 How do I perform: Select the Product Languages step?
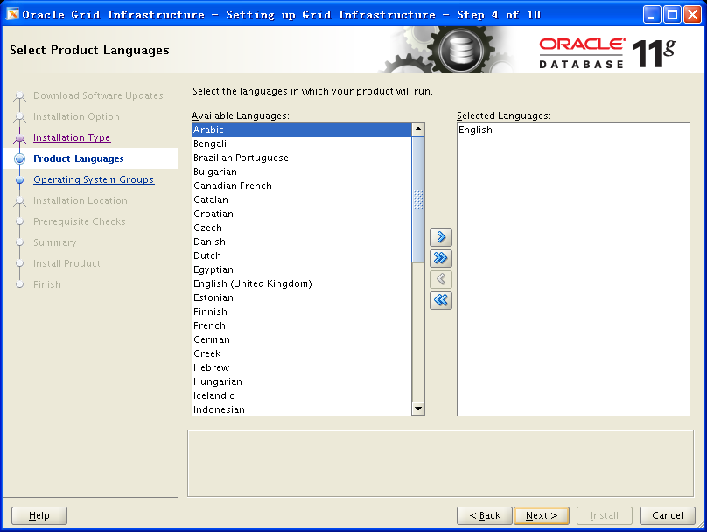pos(79,158)
